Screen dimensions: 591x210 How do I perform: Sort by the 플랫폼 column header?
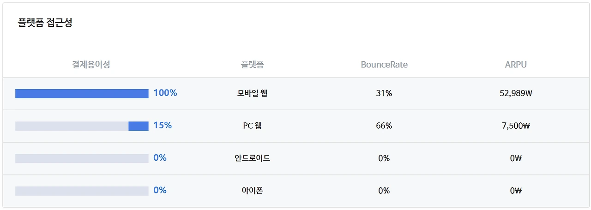click(252, 65)
